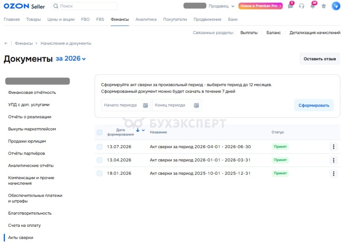Open notifications bell icon
The height and width of the screenshot is (247, 348).
[313, 6]
